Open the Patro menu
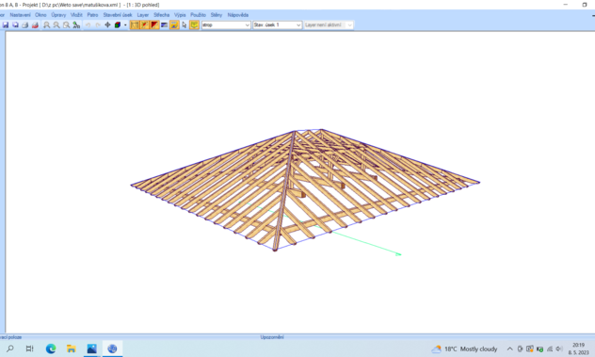The width and height of the screenshot is (595, 357). [92, 15]
